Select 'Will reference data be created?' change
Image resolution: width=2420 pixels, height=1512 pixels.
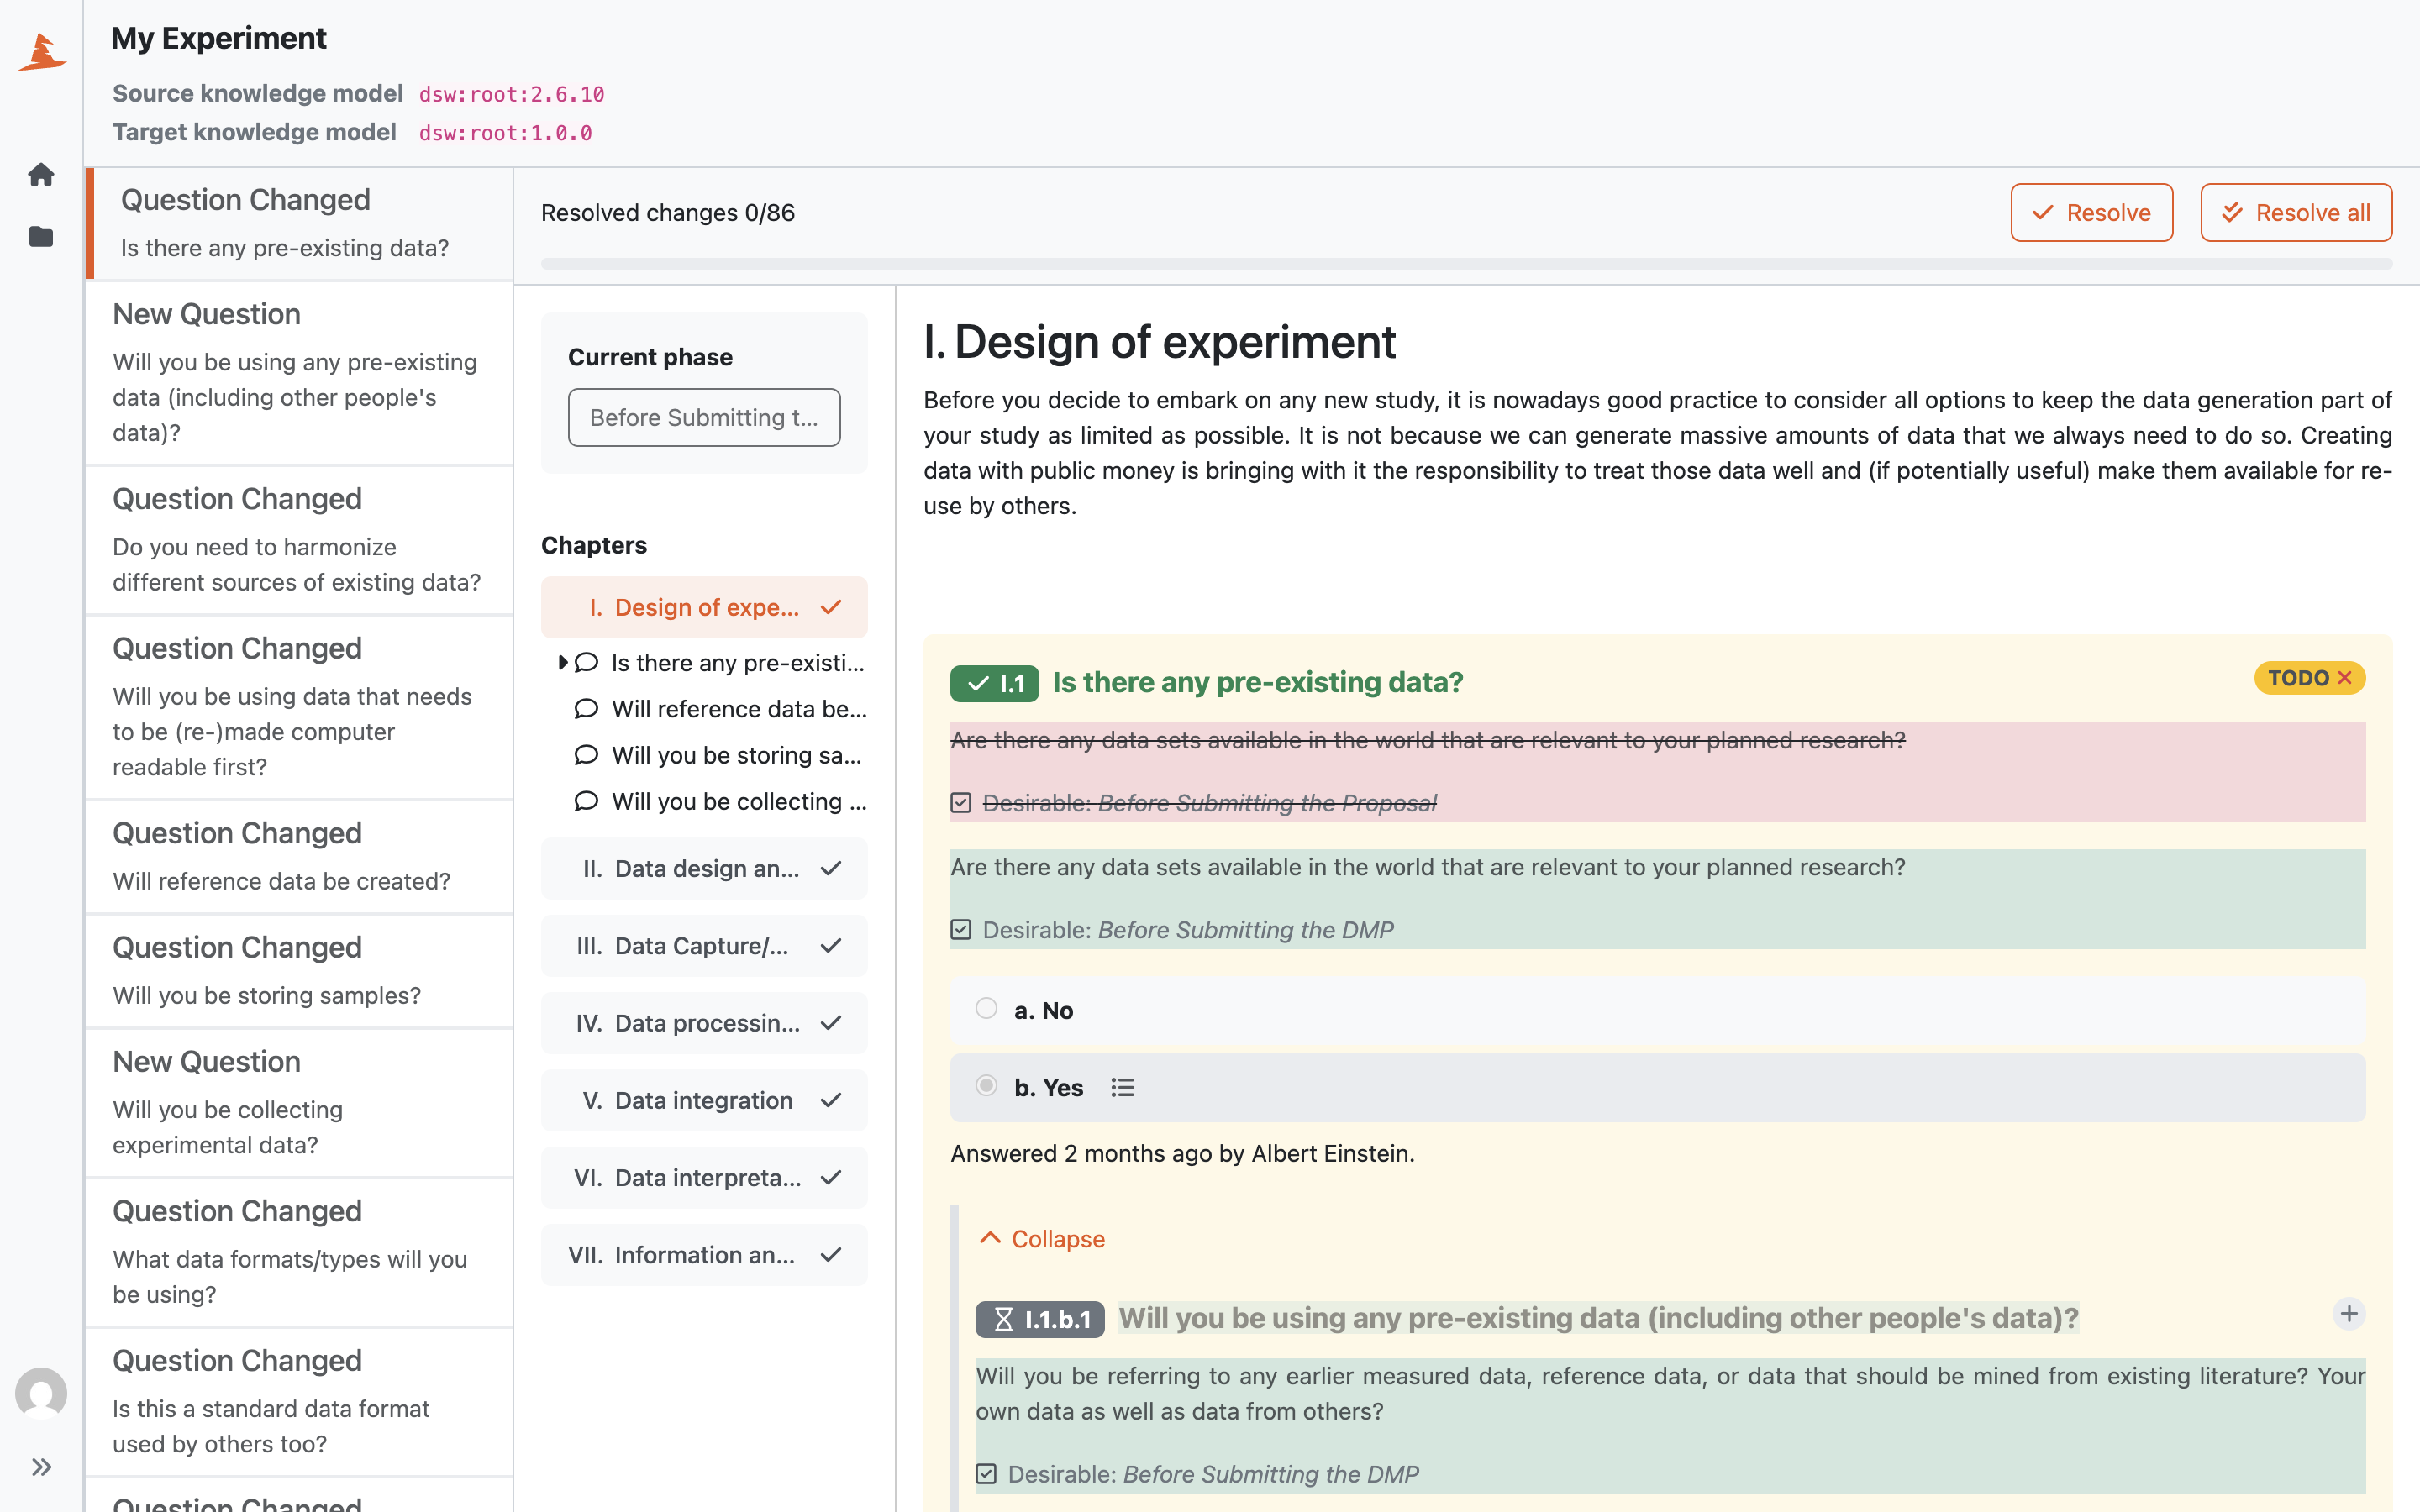300,857
